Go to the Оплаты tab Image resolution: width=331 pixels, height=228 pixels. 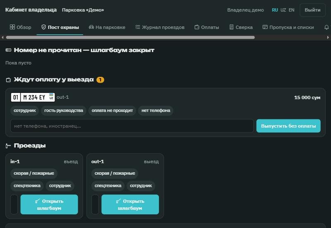click(206, 27)
